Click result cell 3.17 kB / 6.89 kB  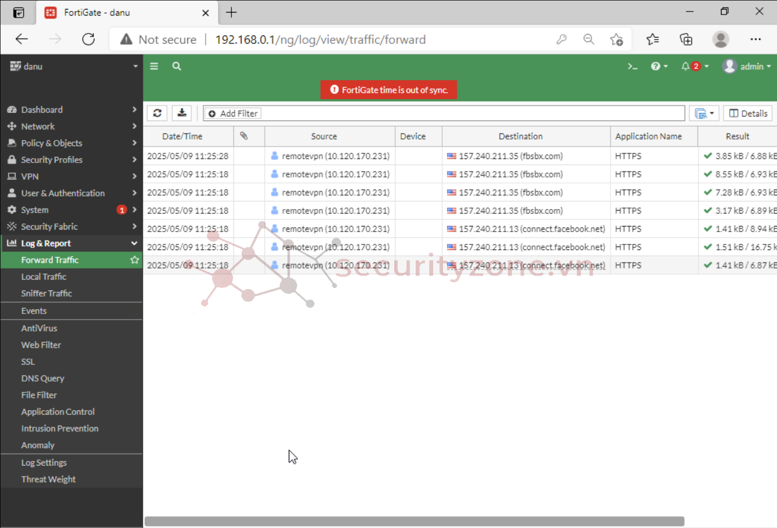click(x=738, y=210)
